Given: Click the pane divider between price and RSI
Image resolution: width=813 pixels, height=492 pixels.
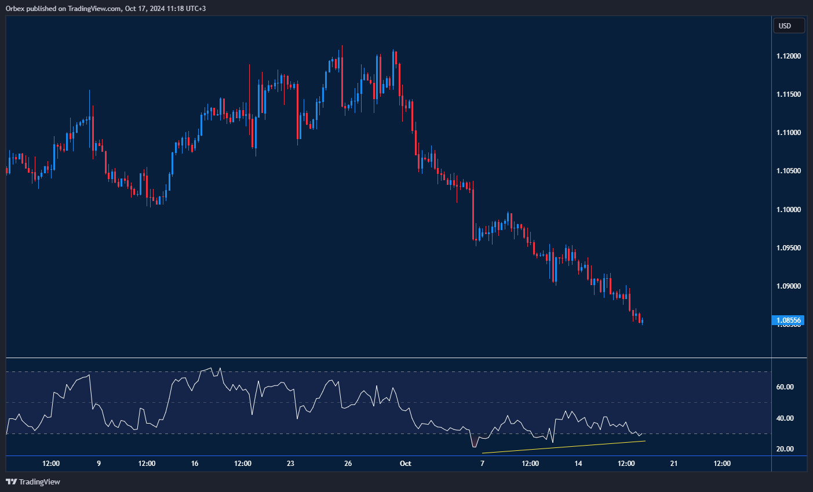Looking at the screenshot, I should pos(388,358).
